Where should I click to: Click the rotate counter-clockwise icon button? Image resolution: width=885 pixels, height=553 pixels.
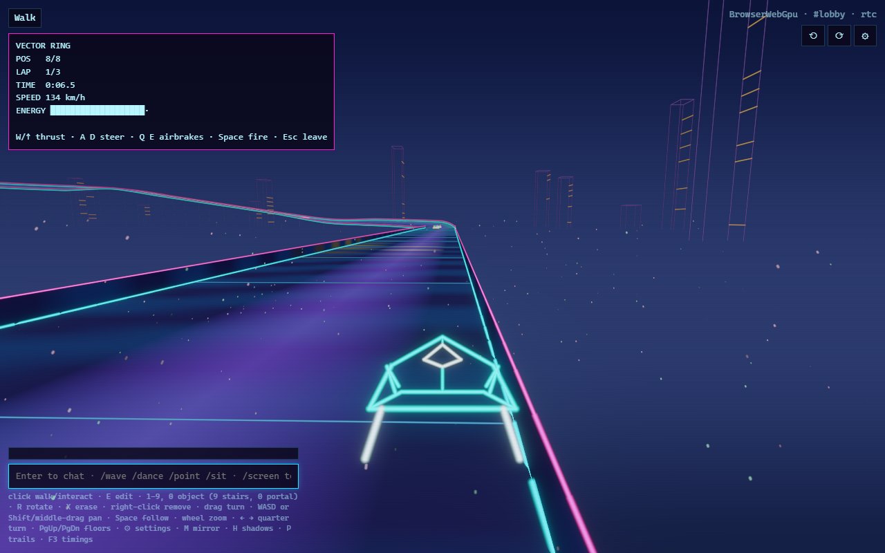pyautogui.click(x=813, y=36)
